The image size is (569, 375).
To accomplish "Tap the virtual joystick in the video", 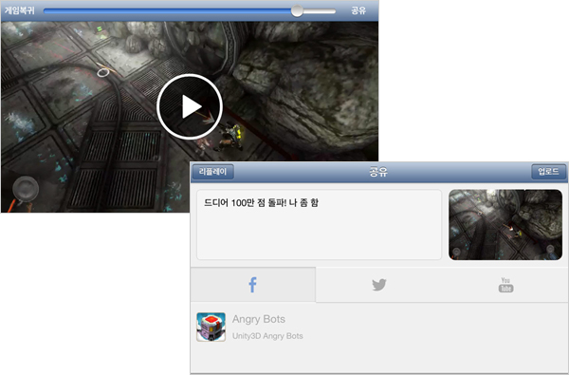I will point(26,189).
